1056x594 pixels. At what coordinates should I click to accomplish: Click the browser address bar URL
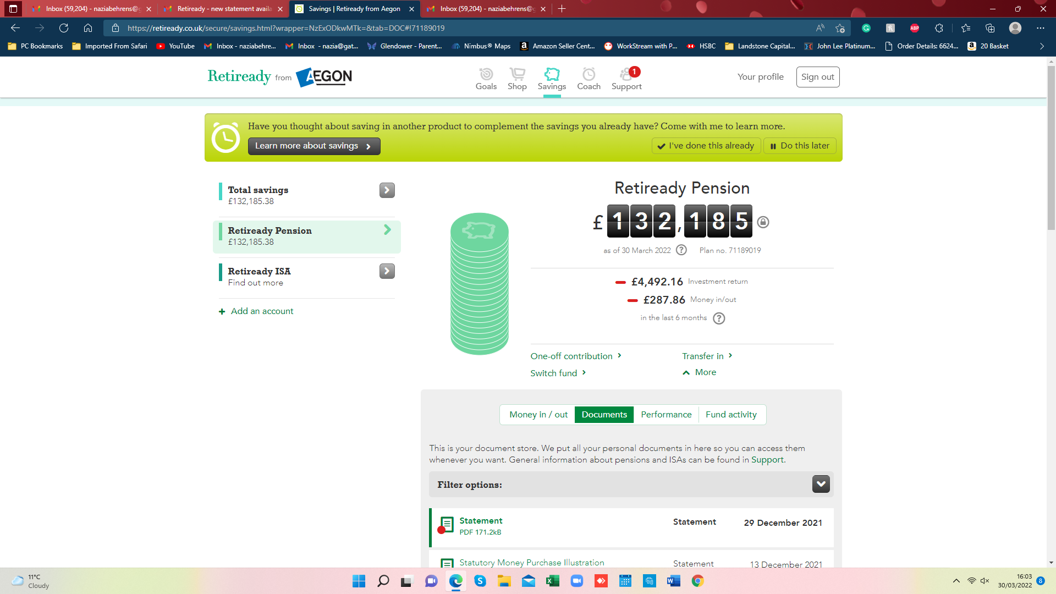pyautogui.click(x=286, y=28)
